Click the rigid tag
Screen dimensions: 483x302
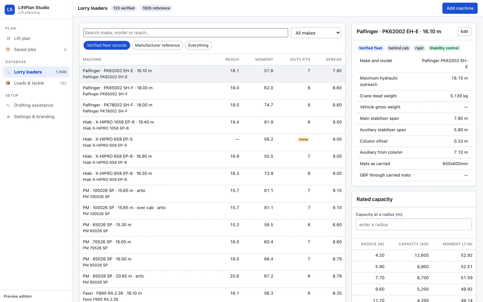coord(419,48)
